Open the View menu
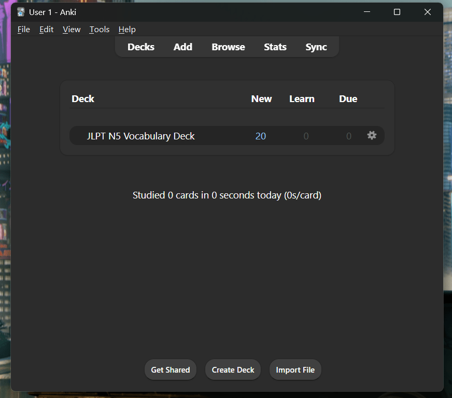This screenshot has height=398, width=452. pyautogui.click(x=72, y=30)
